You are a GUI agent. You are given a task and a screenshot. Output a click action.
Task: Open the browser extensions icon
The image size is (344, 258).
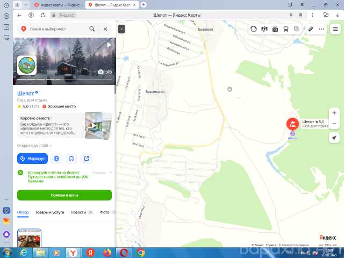(326, 15)
